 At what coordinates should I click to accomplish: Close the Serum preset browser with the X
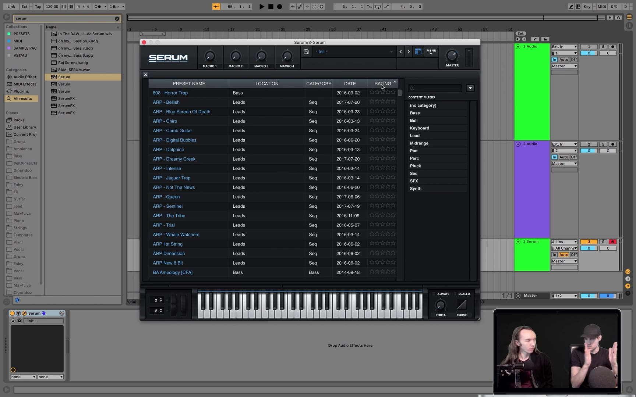(145, 75)
